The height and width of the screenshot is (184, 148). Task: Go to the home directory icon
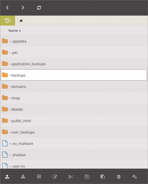point(21,21)
